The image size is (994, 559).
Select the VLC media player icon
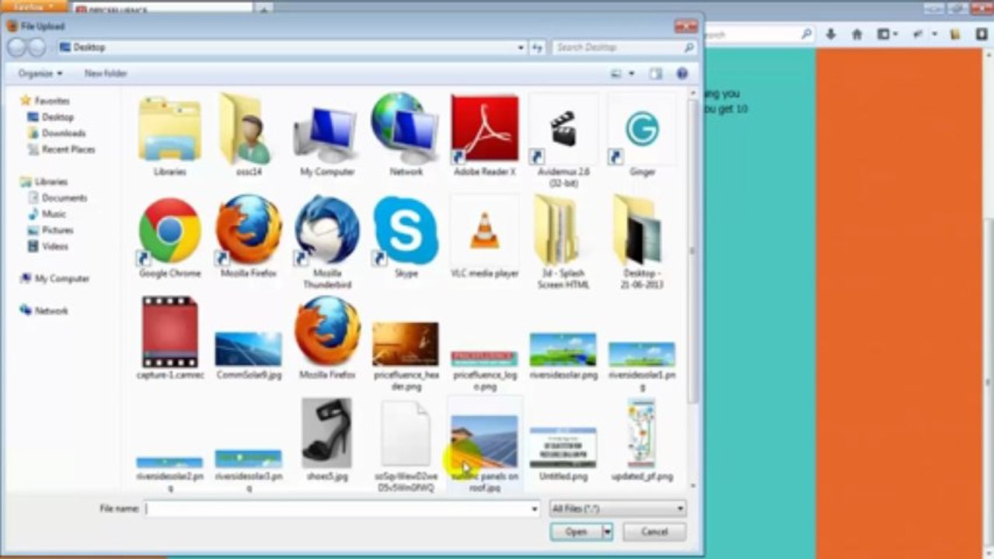[484, 237]
